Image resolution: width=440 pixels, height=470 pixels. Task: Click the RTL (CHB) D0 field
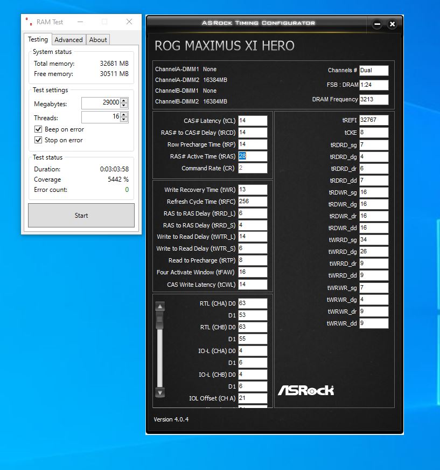click(x=253, y=327)
